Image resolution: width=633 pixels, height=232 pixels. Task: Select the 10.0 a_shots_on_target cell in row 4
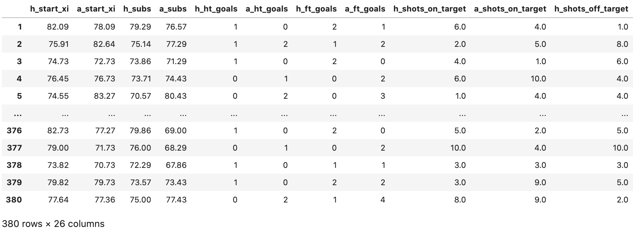tap(538, 79)
